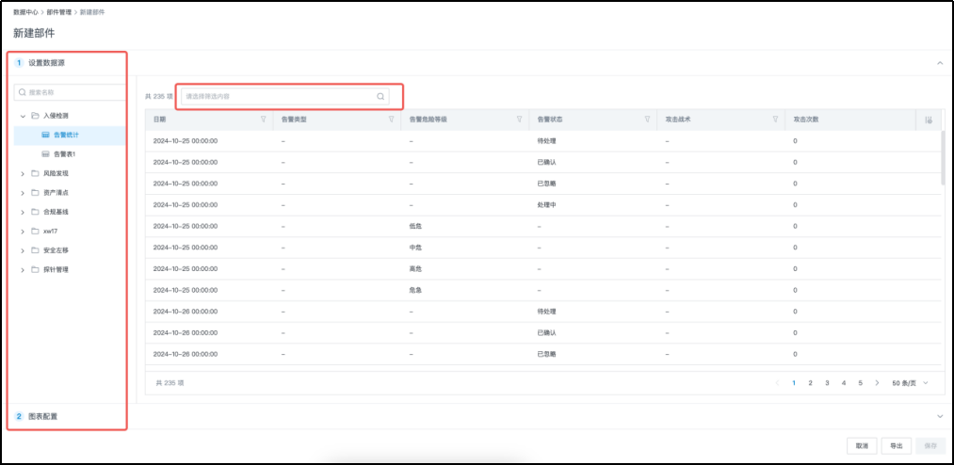
Task: Collapse the 入侵检测 tree node
Action: pos(23,116)
